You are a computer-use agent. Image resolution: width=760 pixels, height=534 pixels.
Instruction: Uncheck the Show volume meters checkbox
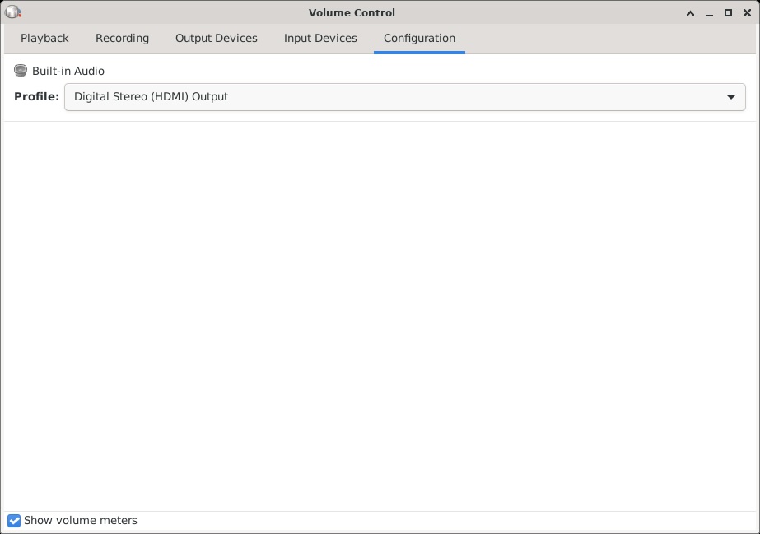(x=14, y=521)
